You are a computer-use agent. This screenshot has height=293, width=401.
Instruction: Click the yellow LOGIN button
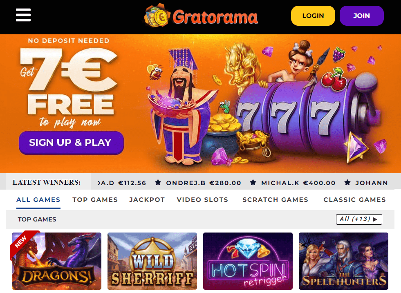click(313, 16)
